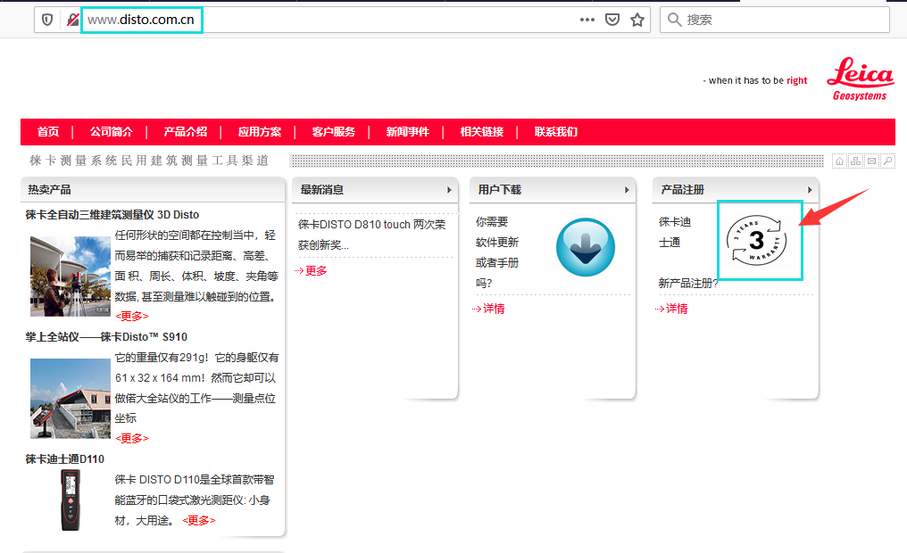Select 联系我们 in the navigation bar
The width and height of the screenshot is (907, 553).
tap(556, 132)
